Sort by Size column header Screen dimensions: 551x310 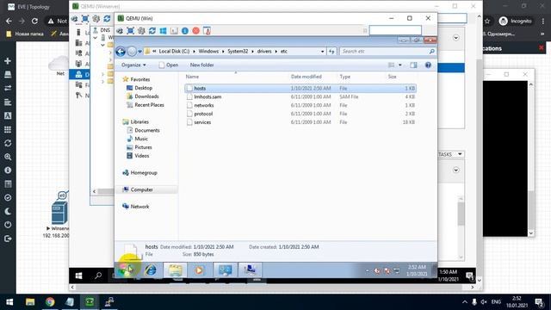[393, 77]
